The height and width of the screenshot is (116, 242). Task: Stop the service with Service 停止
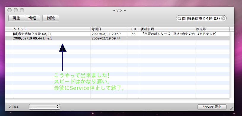click(212, 107)
